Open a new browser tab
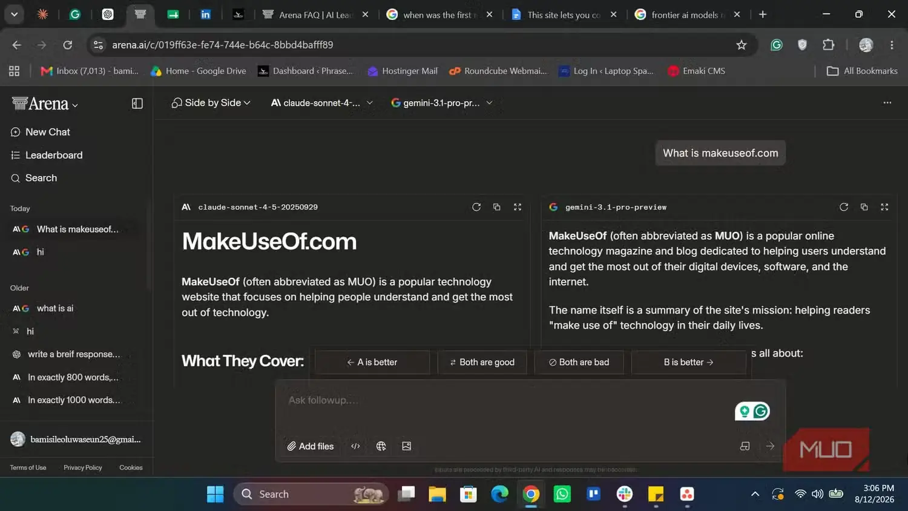This screenshot has height=511, width=908. point(763,15)
